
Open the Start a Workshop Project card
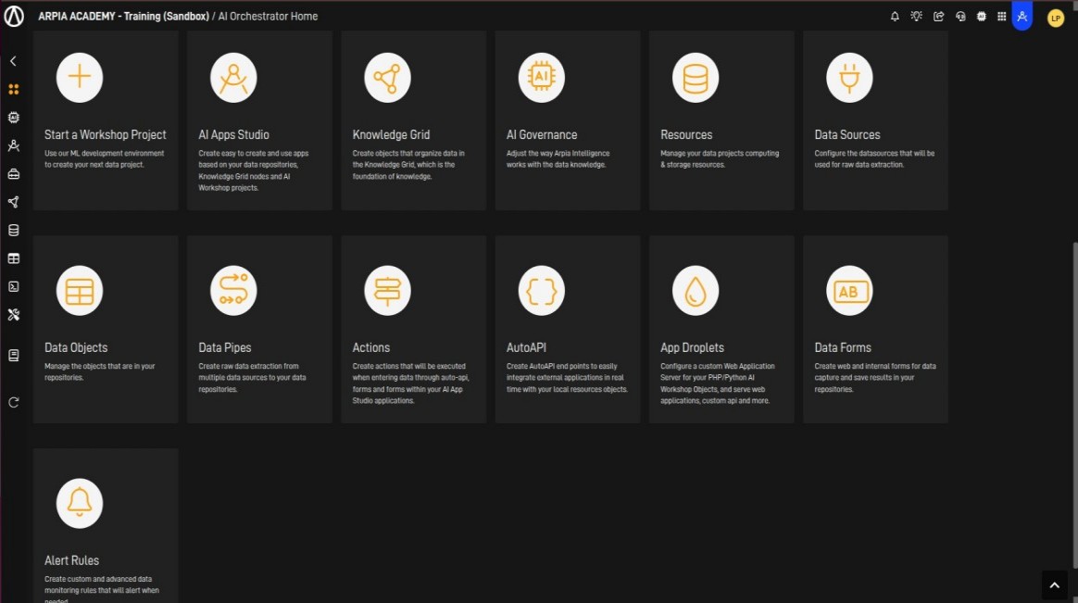click(x=106, y=120)
